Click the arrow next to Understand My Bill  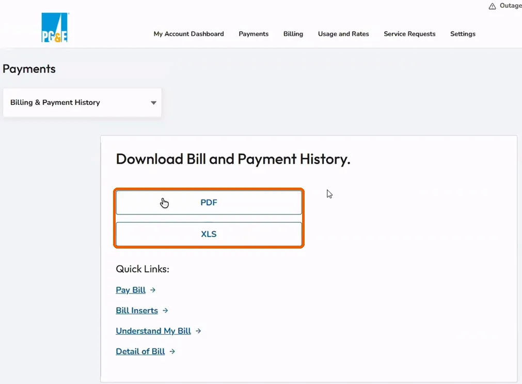coord(198,331)
